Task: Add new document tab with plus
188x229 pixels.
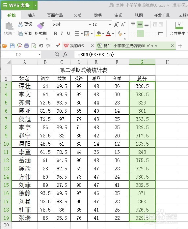Action: 180,46
